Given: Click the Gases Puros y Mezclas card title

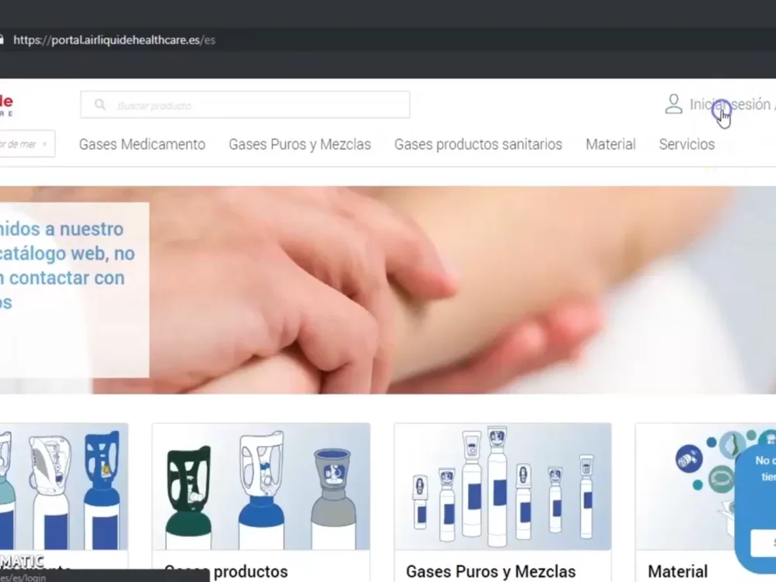Looking at the screenshot, I should (490, 572).
